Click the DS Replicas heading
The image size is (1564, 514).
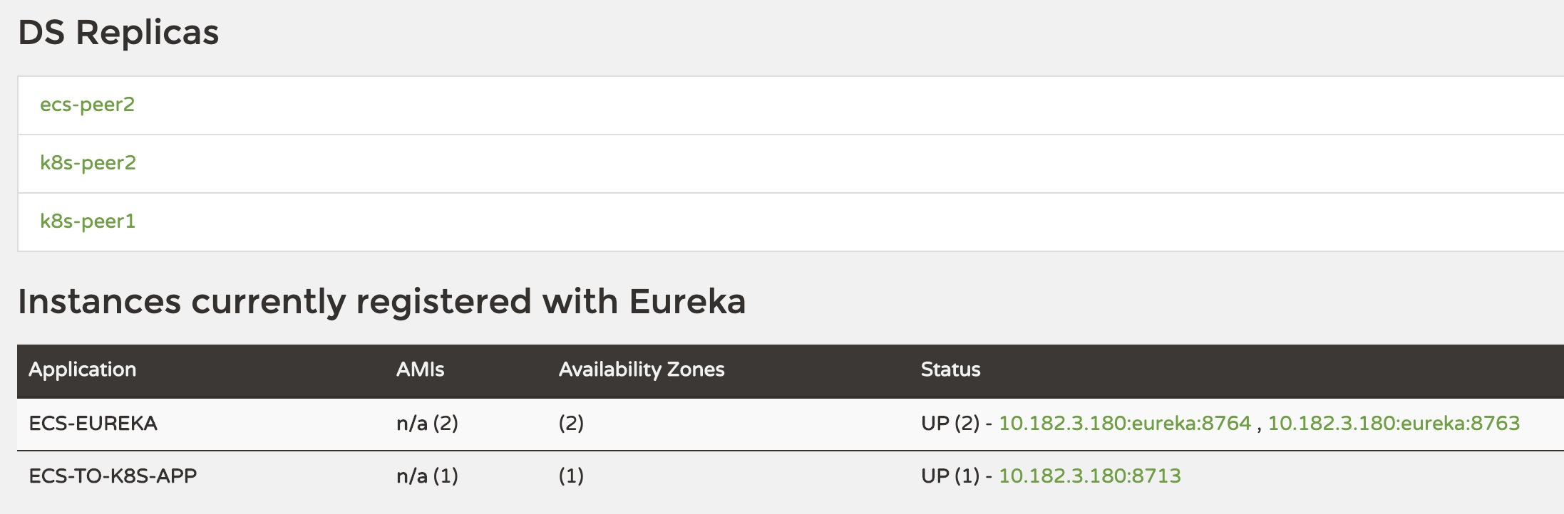tap(118, 33)
